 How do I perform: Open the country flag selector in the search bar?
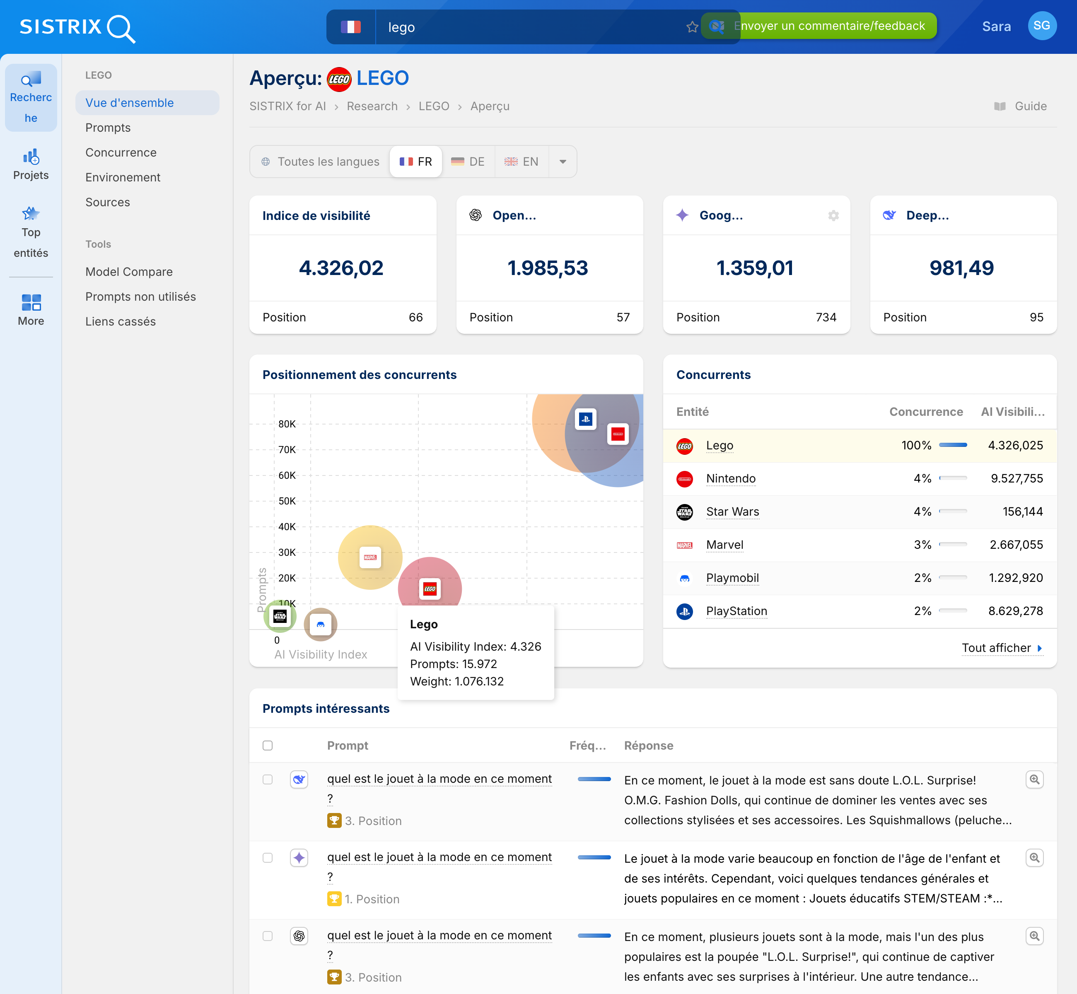(x=351, y=27)
